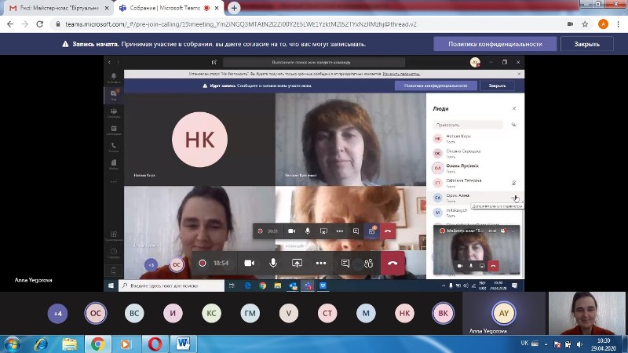Launch Internet Explorer from the taskbar
This screenshot has height=353, width=628.
click(x=41, y=344)
